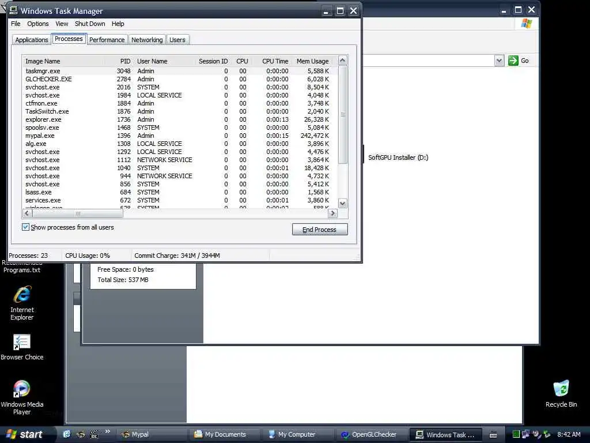
Task: Open the Shut Down menu
Action: coord(90,24)
